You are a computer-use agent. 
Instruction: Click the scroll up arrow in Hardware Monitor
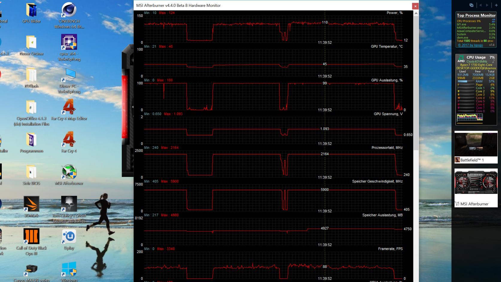(416, 13)
